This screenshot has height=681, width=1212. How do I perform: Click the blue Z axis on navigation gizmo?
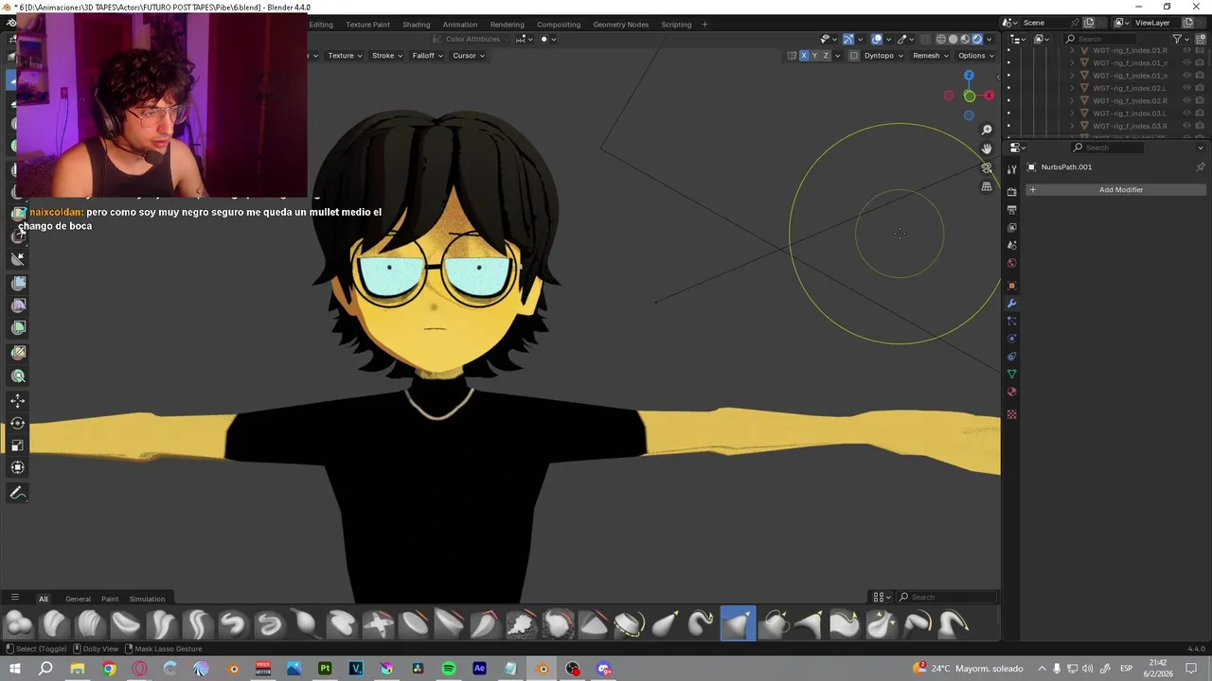pos(969,76)
